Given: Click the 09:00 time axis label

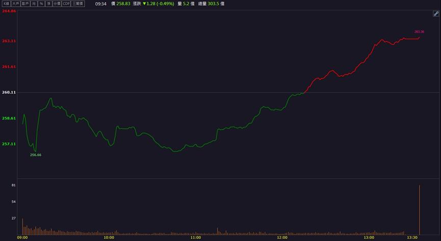Looking at the screenshot, I should [x=22, y=237].
